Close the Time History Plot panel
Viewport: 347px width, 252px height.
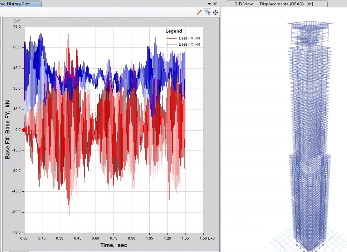(215, 4)
